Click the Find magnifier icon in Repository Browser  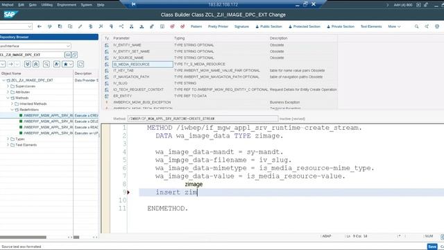[46, 64]
